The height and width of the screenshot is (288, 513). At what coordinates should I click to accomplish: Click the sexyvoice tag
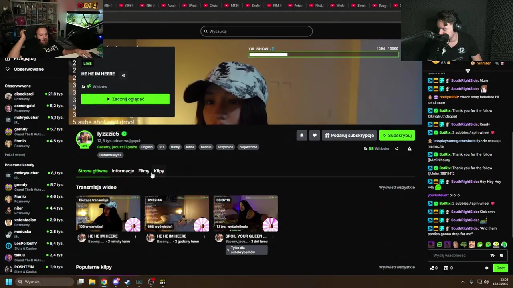pyautogui.click(x=225, y=147)
